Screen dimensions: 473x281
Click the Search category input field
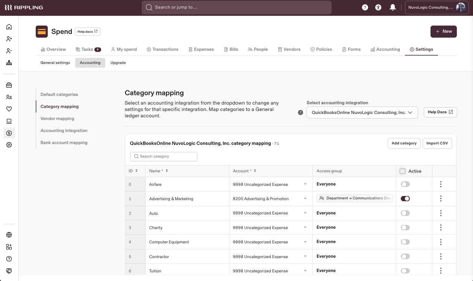pyautogui.click(x=164, y=156)
